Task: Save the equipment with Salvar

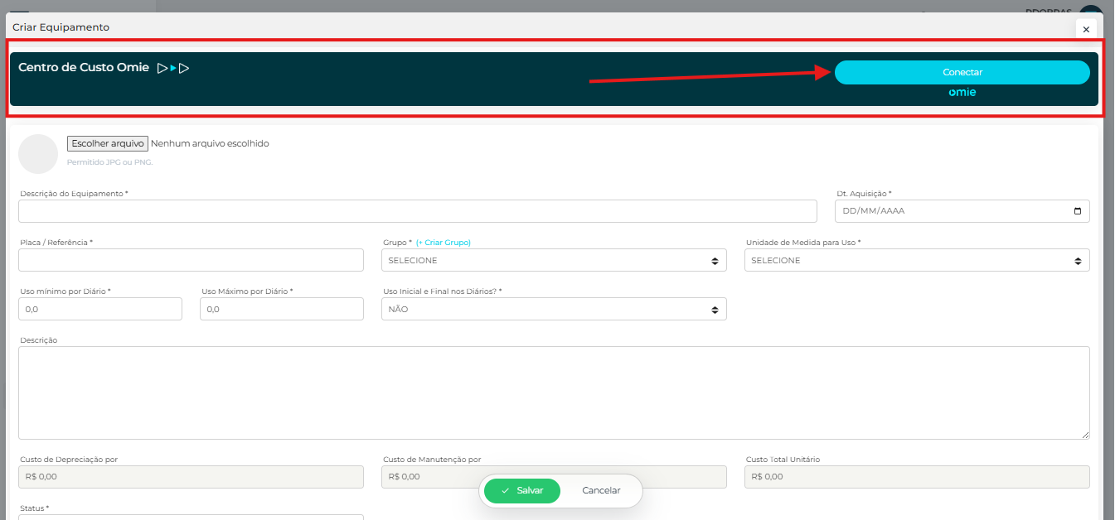Action: pyautogui.click(x=521, y=490)
